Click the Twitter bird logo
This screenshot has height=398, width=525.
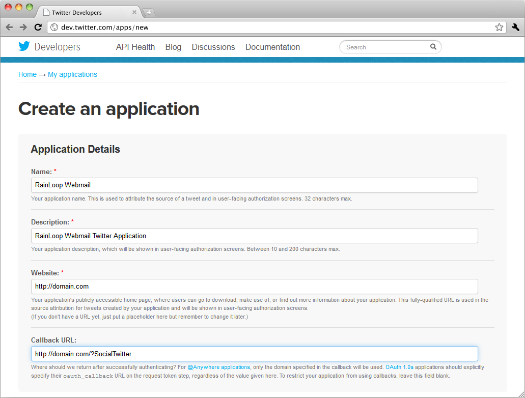click(x=24, y=47)
